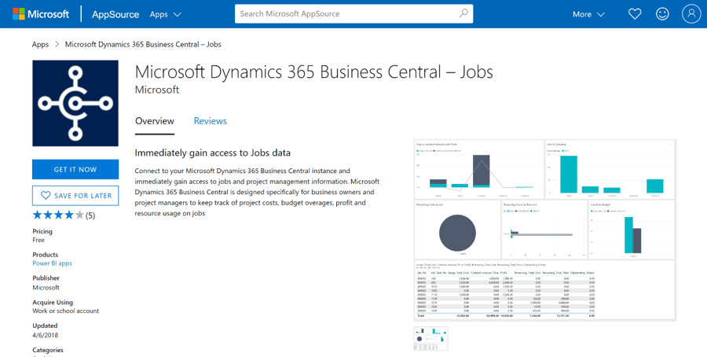Click the 'Work or school account' text
Screen dimensions: 707x357
[66, 311]
